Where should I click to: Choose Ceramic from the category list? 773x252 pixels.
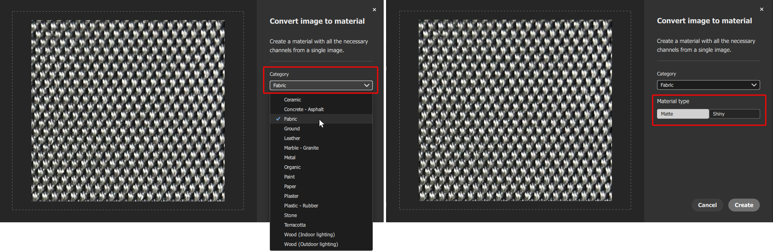pyautogui.click(x=292, y=100)
